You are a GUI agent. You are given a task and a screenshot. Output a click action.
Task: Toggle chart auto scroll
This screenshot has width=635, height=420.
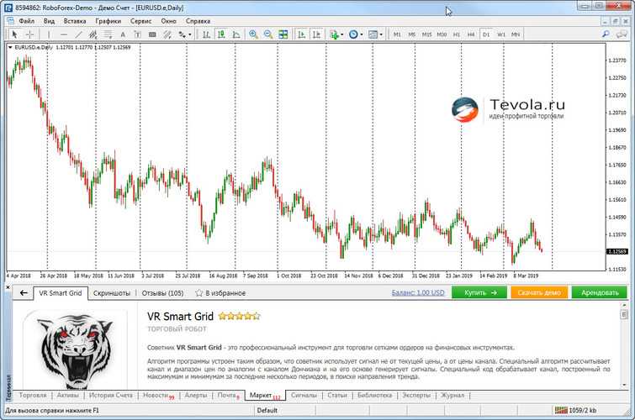coord(301,34)
